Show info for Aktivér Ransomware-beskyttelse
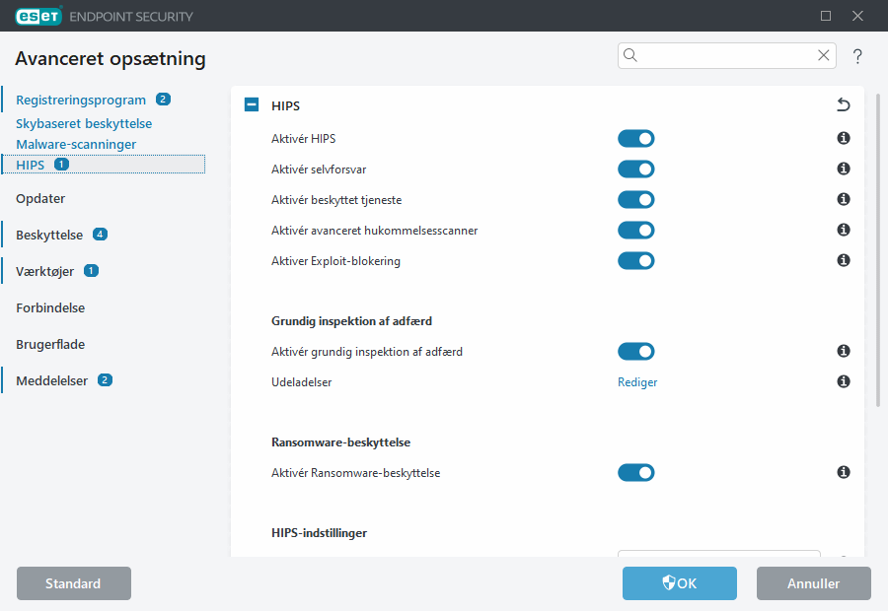The width and height of the screenshot is (888, 611). [843, 472]
